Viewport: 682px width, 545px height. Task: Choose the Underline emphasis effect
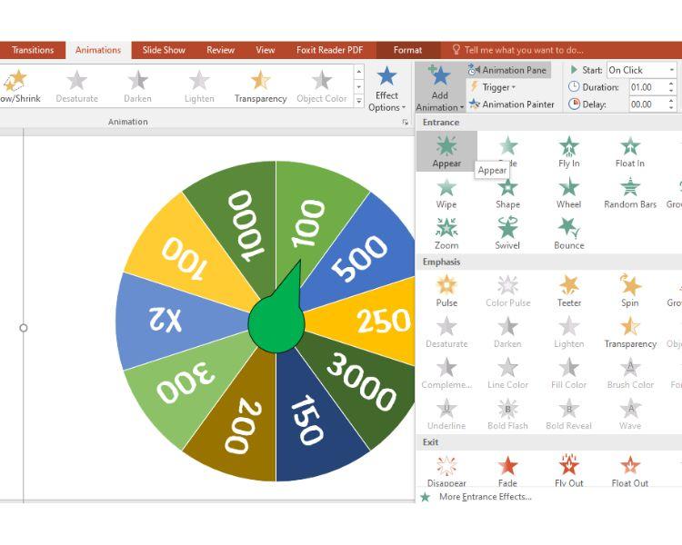[446, 414]
